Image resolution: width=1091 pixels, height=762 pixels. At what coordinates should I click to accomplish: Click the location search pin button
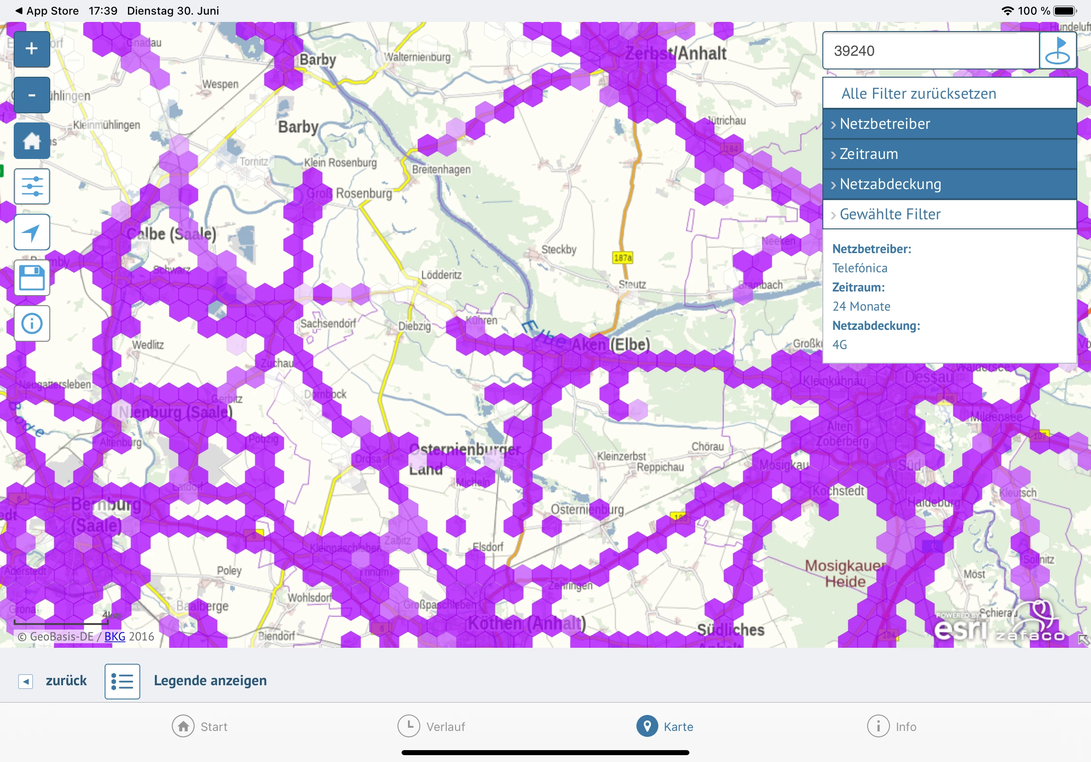1057,51
